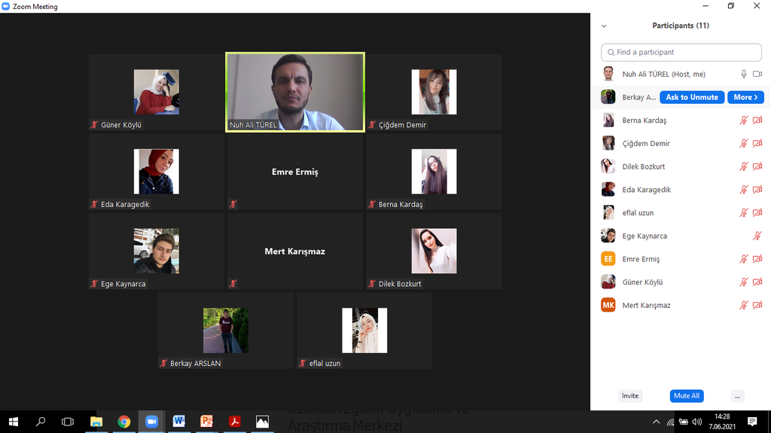Toggle the volume icon in system tray
Image resolution: width=771 pixels, height=433 pixels.
(x=696, y=422)
